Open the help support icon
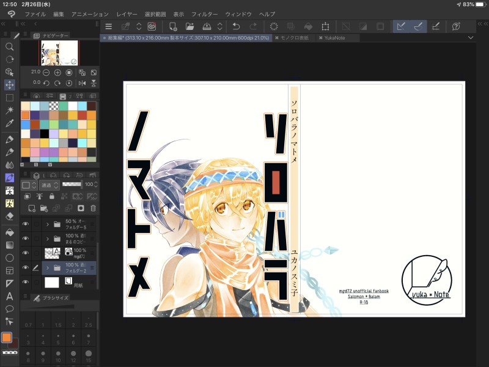This screenshot has height=367, width=489. tap(456, 26)
